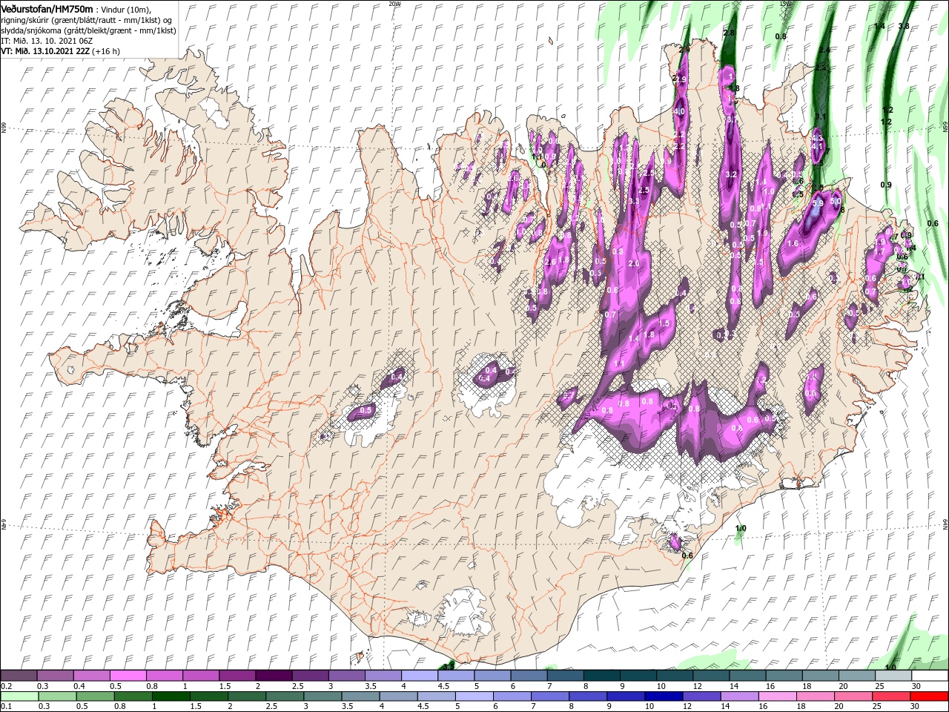This screenshot has height=712, width=949.
Task: Click snow scale swatch between 12 and 14
Action: click(x=712, y=676)
